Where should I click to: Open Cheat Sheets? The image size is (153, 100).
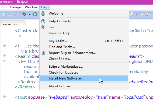84,59
